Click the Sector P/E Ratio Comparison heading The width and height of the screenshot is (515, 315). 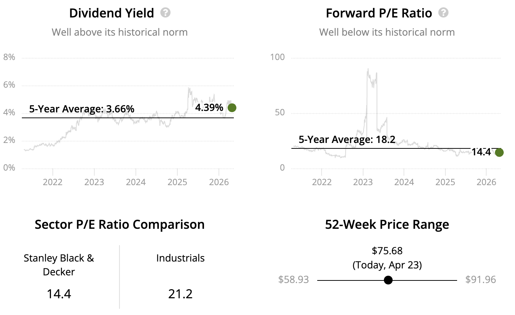coord(119,224)
